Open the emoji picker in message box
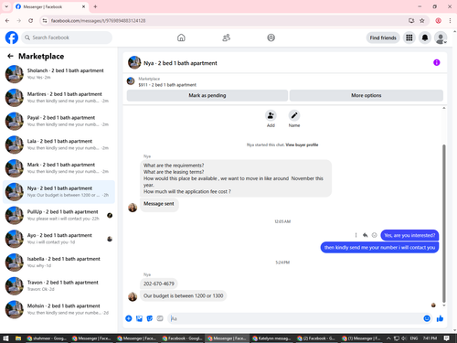 tap(427, 318)
